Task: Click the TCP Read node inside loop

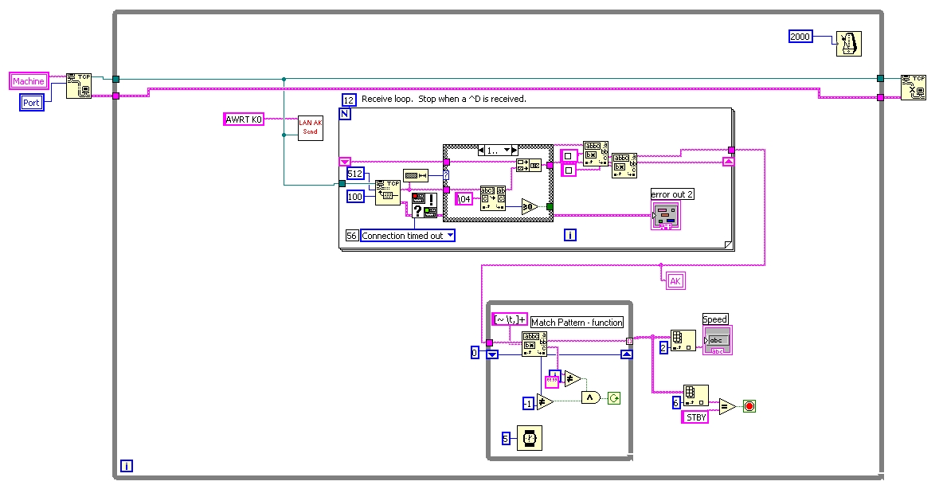Action: click(x=388, y=193)
